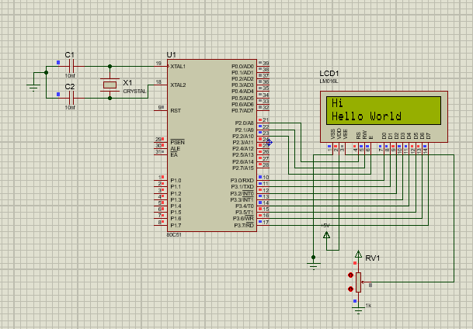The height and width of the screenshot is (329, 473).
Task: Click the EA pin label on U1
Action: [x=174, y=155]
